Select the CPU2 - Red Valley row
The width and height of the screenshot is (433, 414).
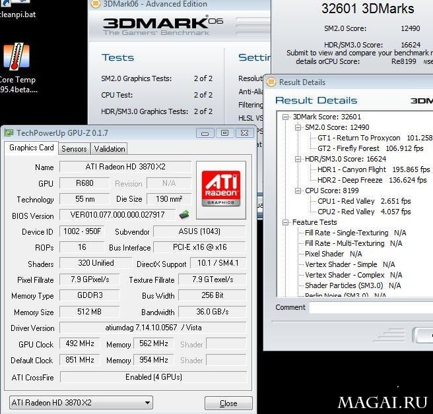coord(364,212)
